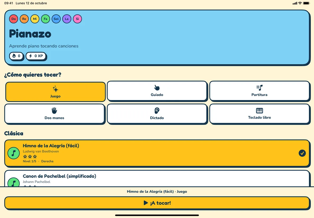This screenshot has width=314, height=218.
Task: Select Himno de la Alegría song card
Action: pyautogui.click(x=157, y=153)
